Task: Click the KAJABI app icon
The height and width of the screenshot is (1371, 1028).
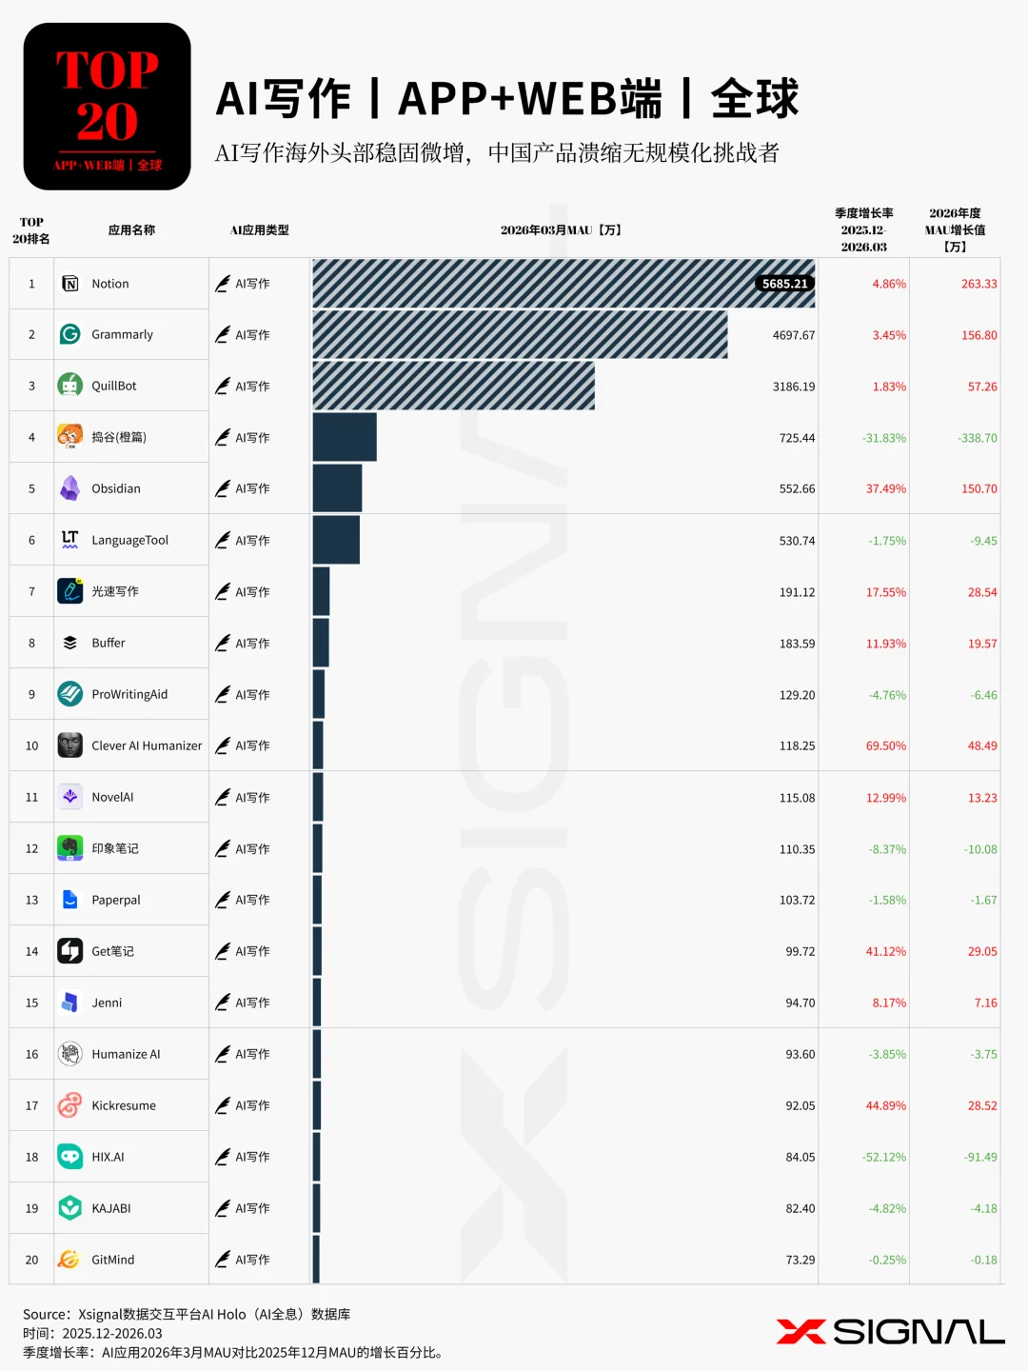Action: (x=70, y=1208)
